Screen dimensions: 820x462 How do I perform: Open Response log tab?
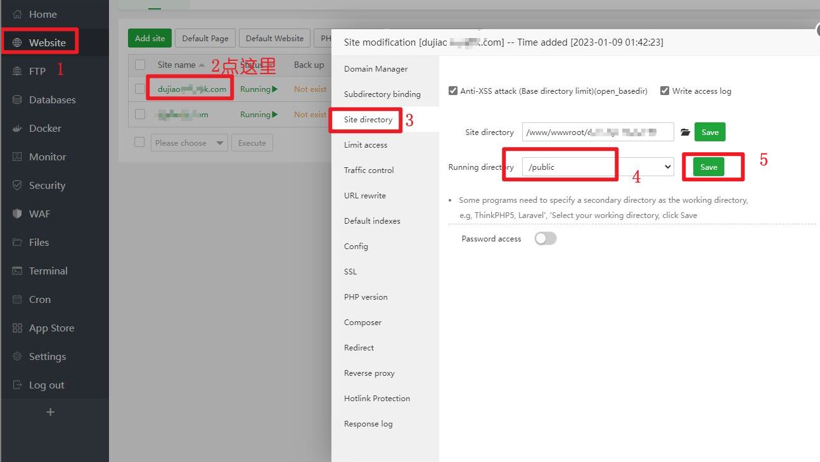368,423
